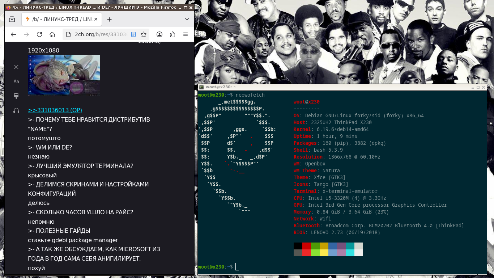
Task: Open the Firefox hamburger application menu
Action: (186, 34)
